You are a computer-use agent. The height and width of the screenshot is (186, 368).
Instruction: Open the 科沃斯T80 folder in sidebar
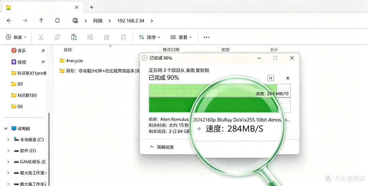tap(24, 95)
